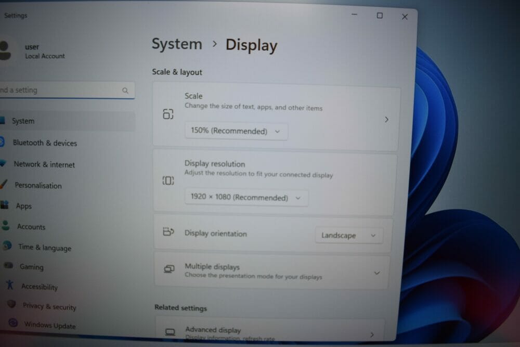The width and height of the screenshot is (520, 347).
Task: Select System in the sidebar
Action: (x=67, y=121)
